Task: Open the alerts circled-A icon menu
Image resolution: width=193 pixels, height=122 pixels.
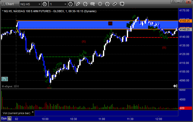Action: (x=107, y=4)
